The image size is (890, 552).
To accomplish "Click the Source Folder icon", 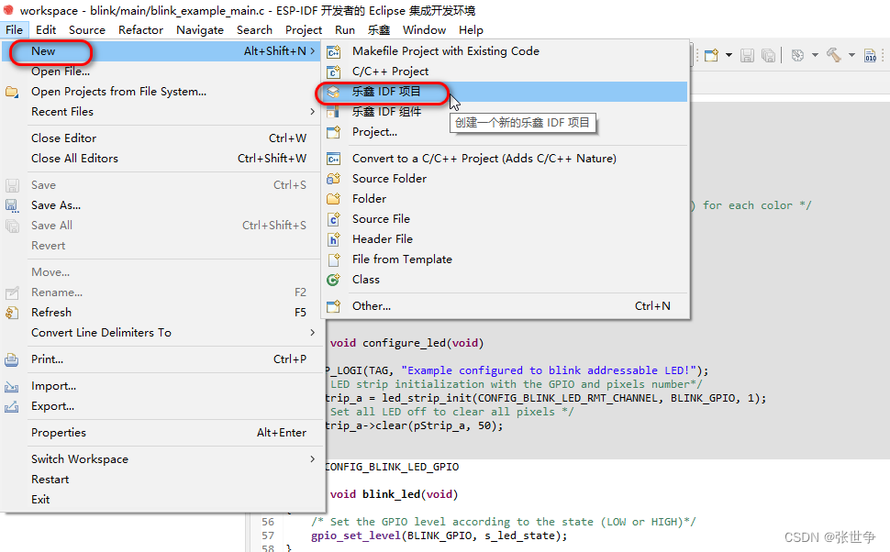I will (x=334, y=179).
